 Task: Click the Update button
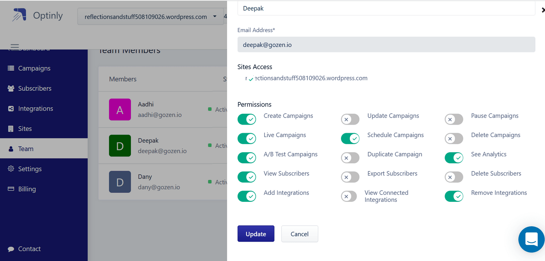[256, 234]
